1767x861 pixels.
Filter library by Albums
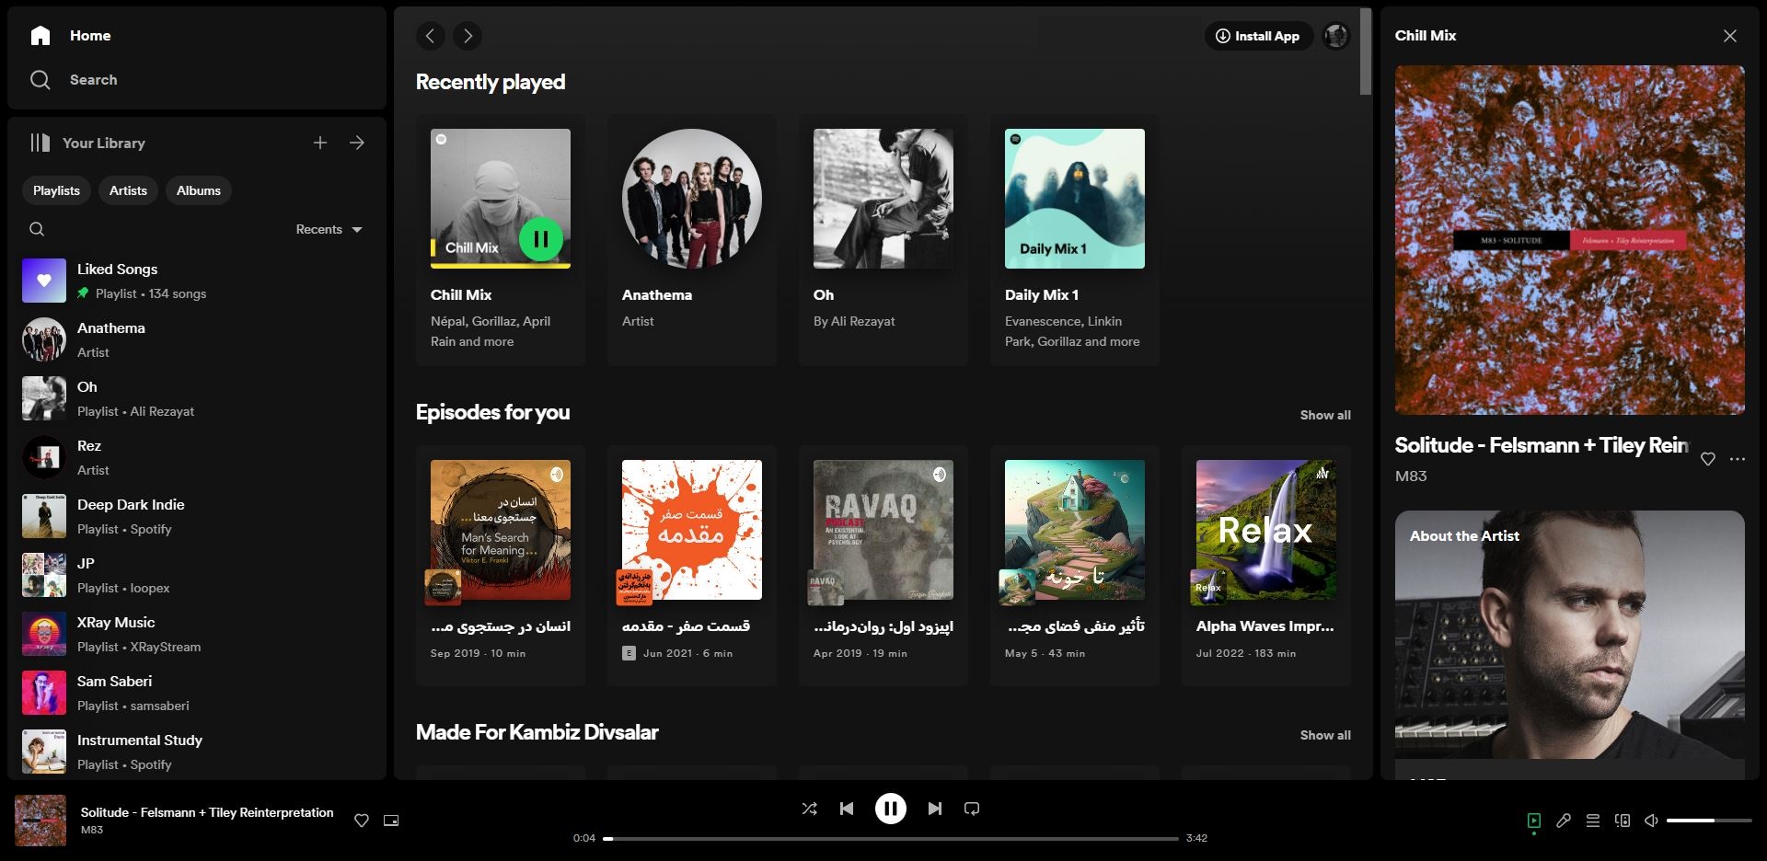point(199,190)
